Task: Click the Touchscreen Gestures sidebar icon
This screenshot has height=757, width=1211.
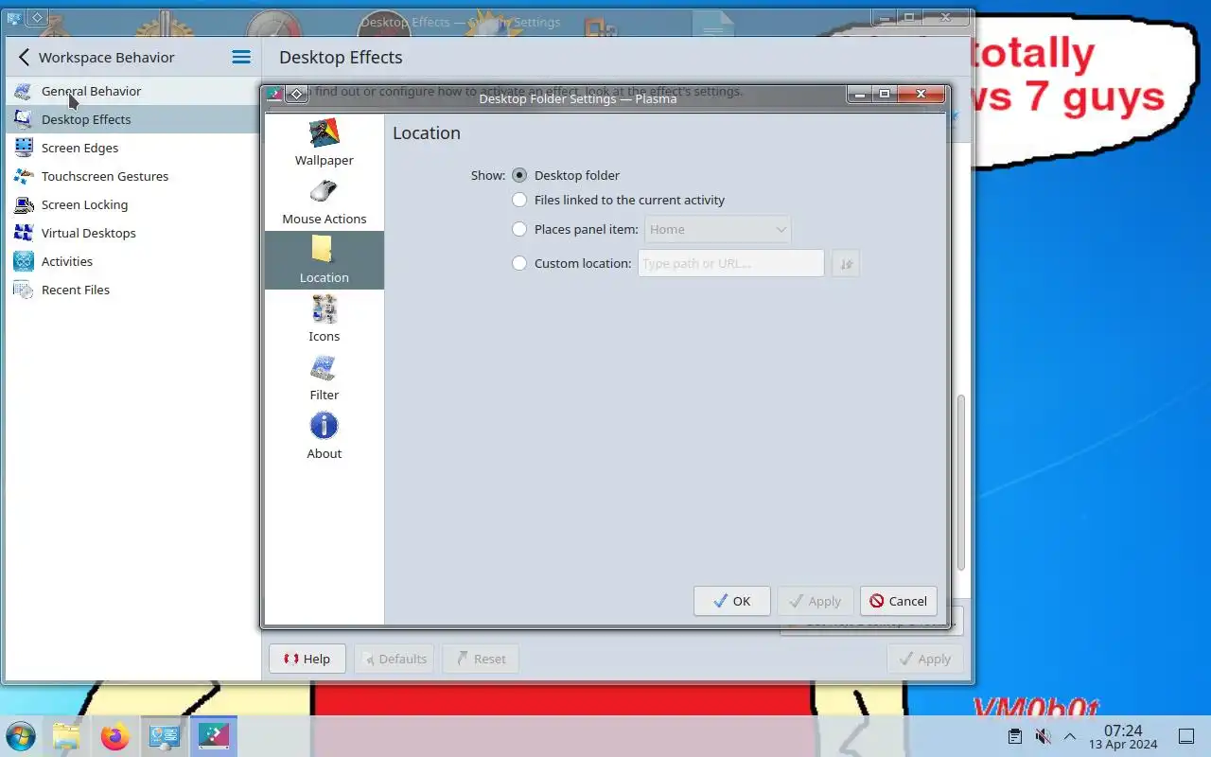Action: point(24,176)
